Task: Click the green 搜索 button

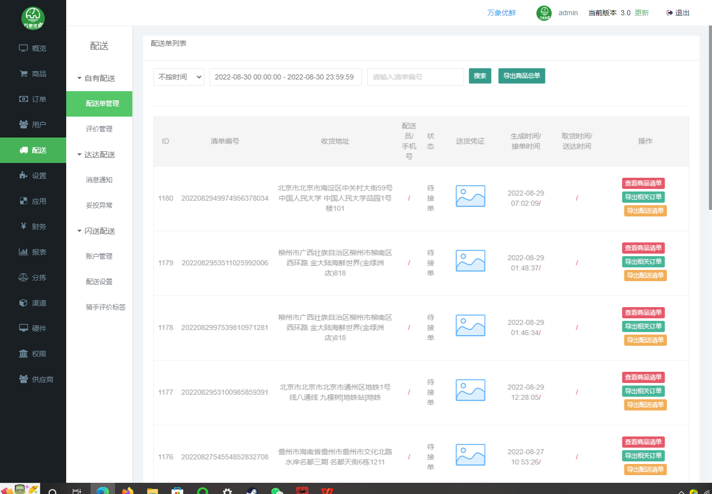Action: (480, 76)
